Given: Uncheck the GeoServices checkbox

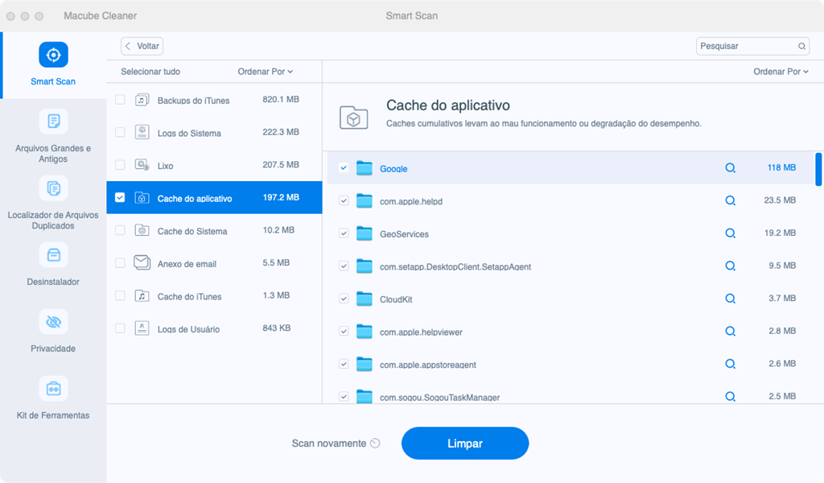Looking at the screenshot, I should click(344, 233).
